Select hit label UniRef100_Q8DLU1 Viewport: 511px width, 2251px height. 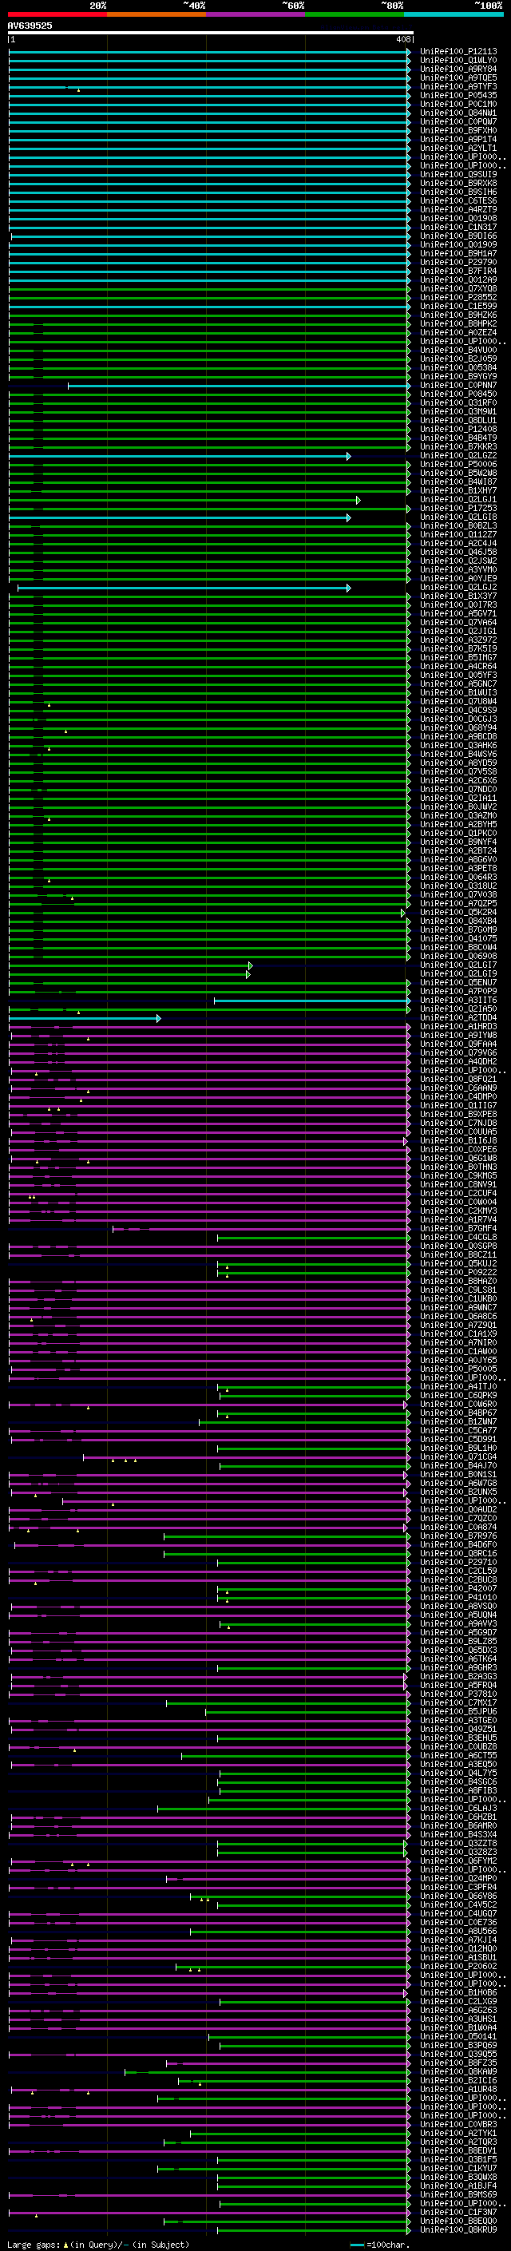[458, 420]
